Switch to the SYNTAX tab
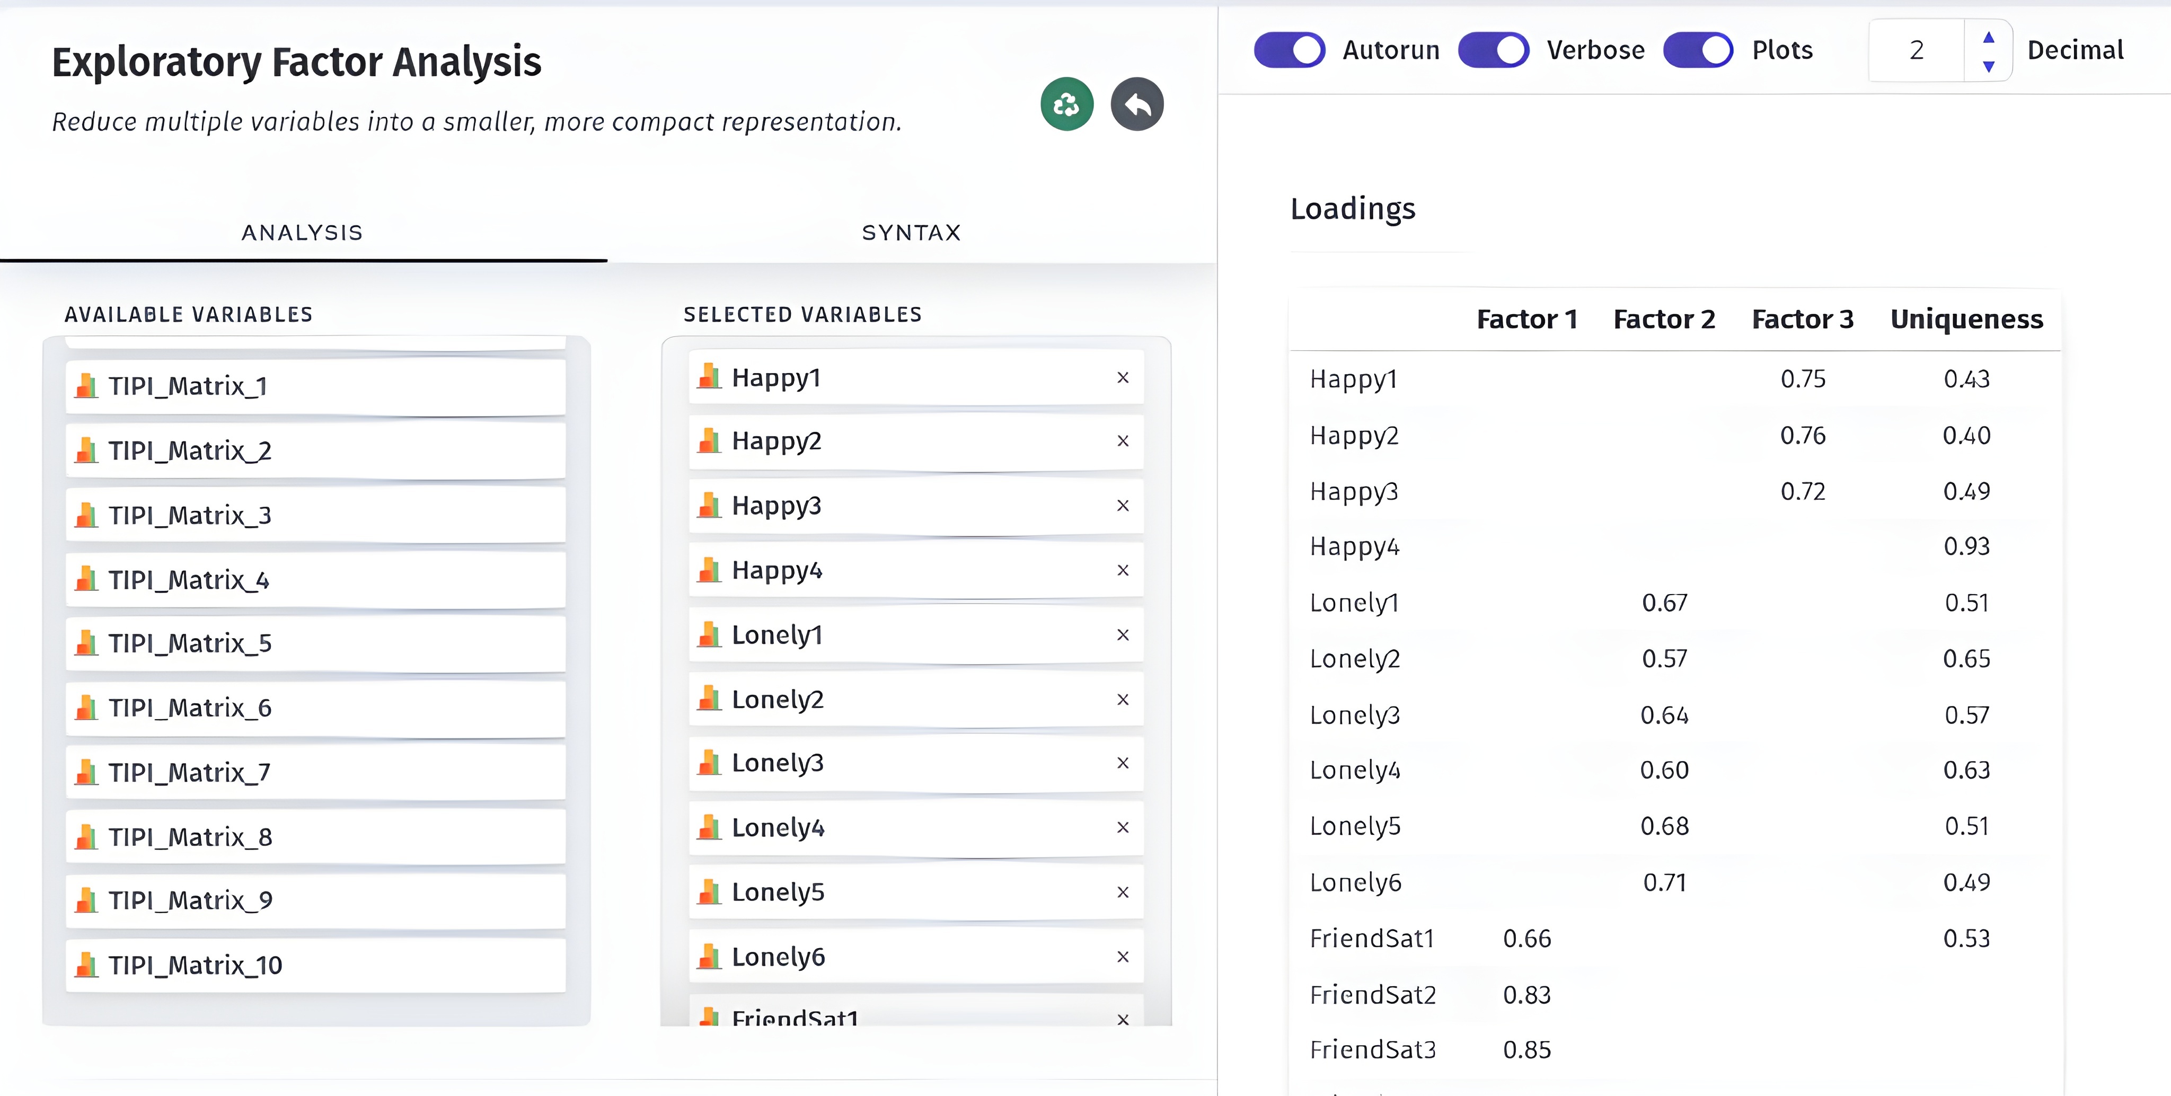The height and width of the screenshot is (1096, 2171). (911, 233)
